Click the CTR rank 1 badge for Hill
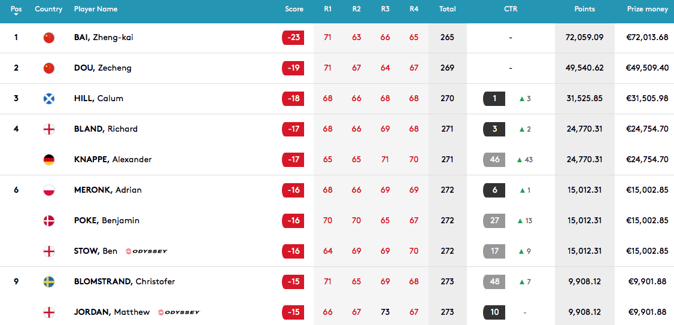 click(494, 98)
